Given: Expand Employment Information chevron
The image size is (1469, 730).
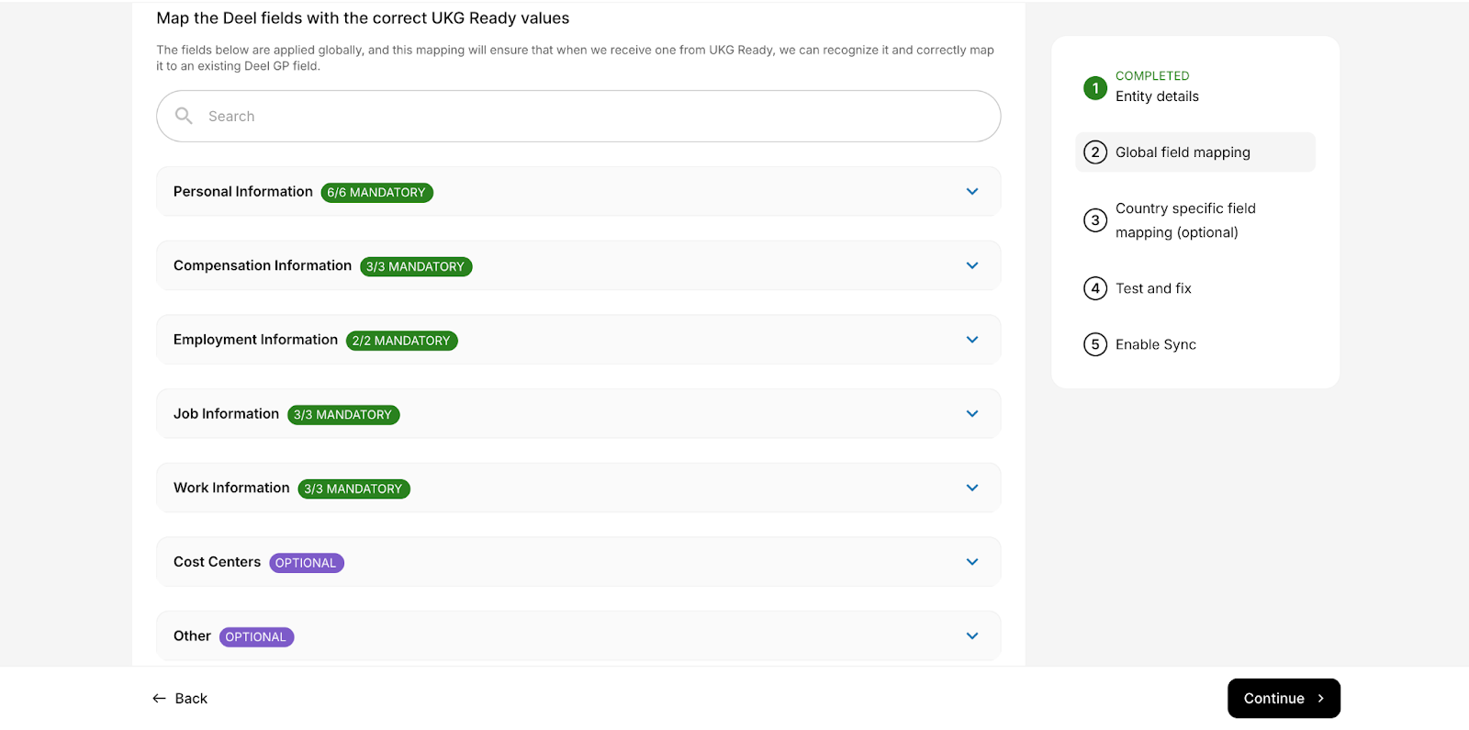Looking at the screenshot, I should tap(972, 340).
